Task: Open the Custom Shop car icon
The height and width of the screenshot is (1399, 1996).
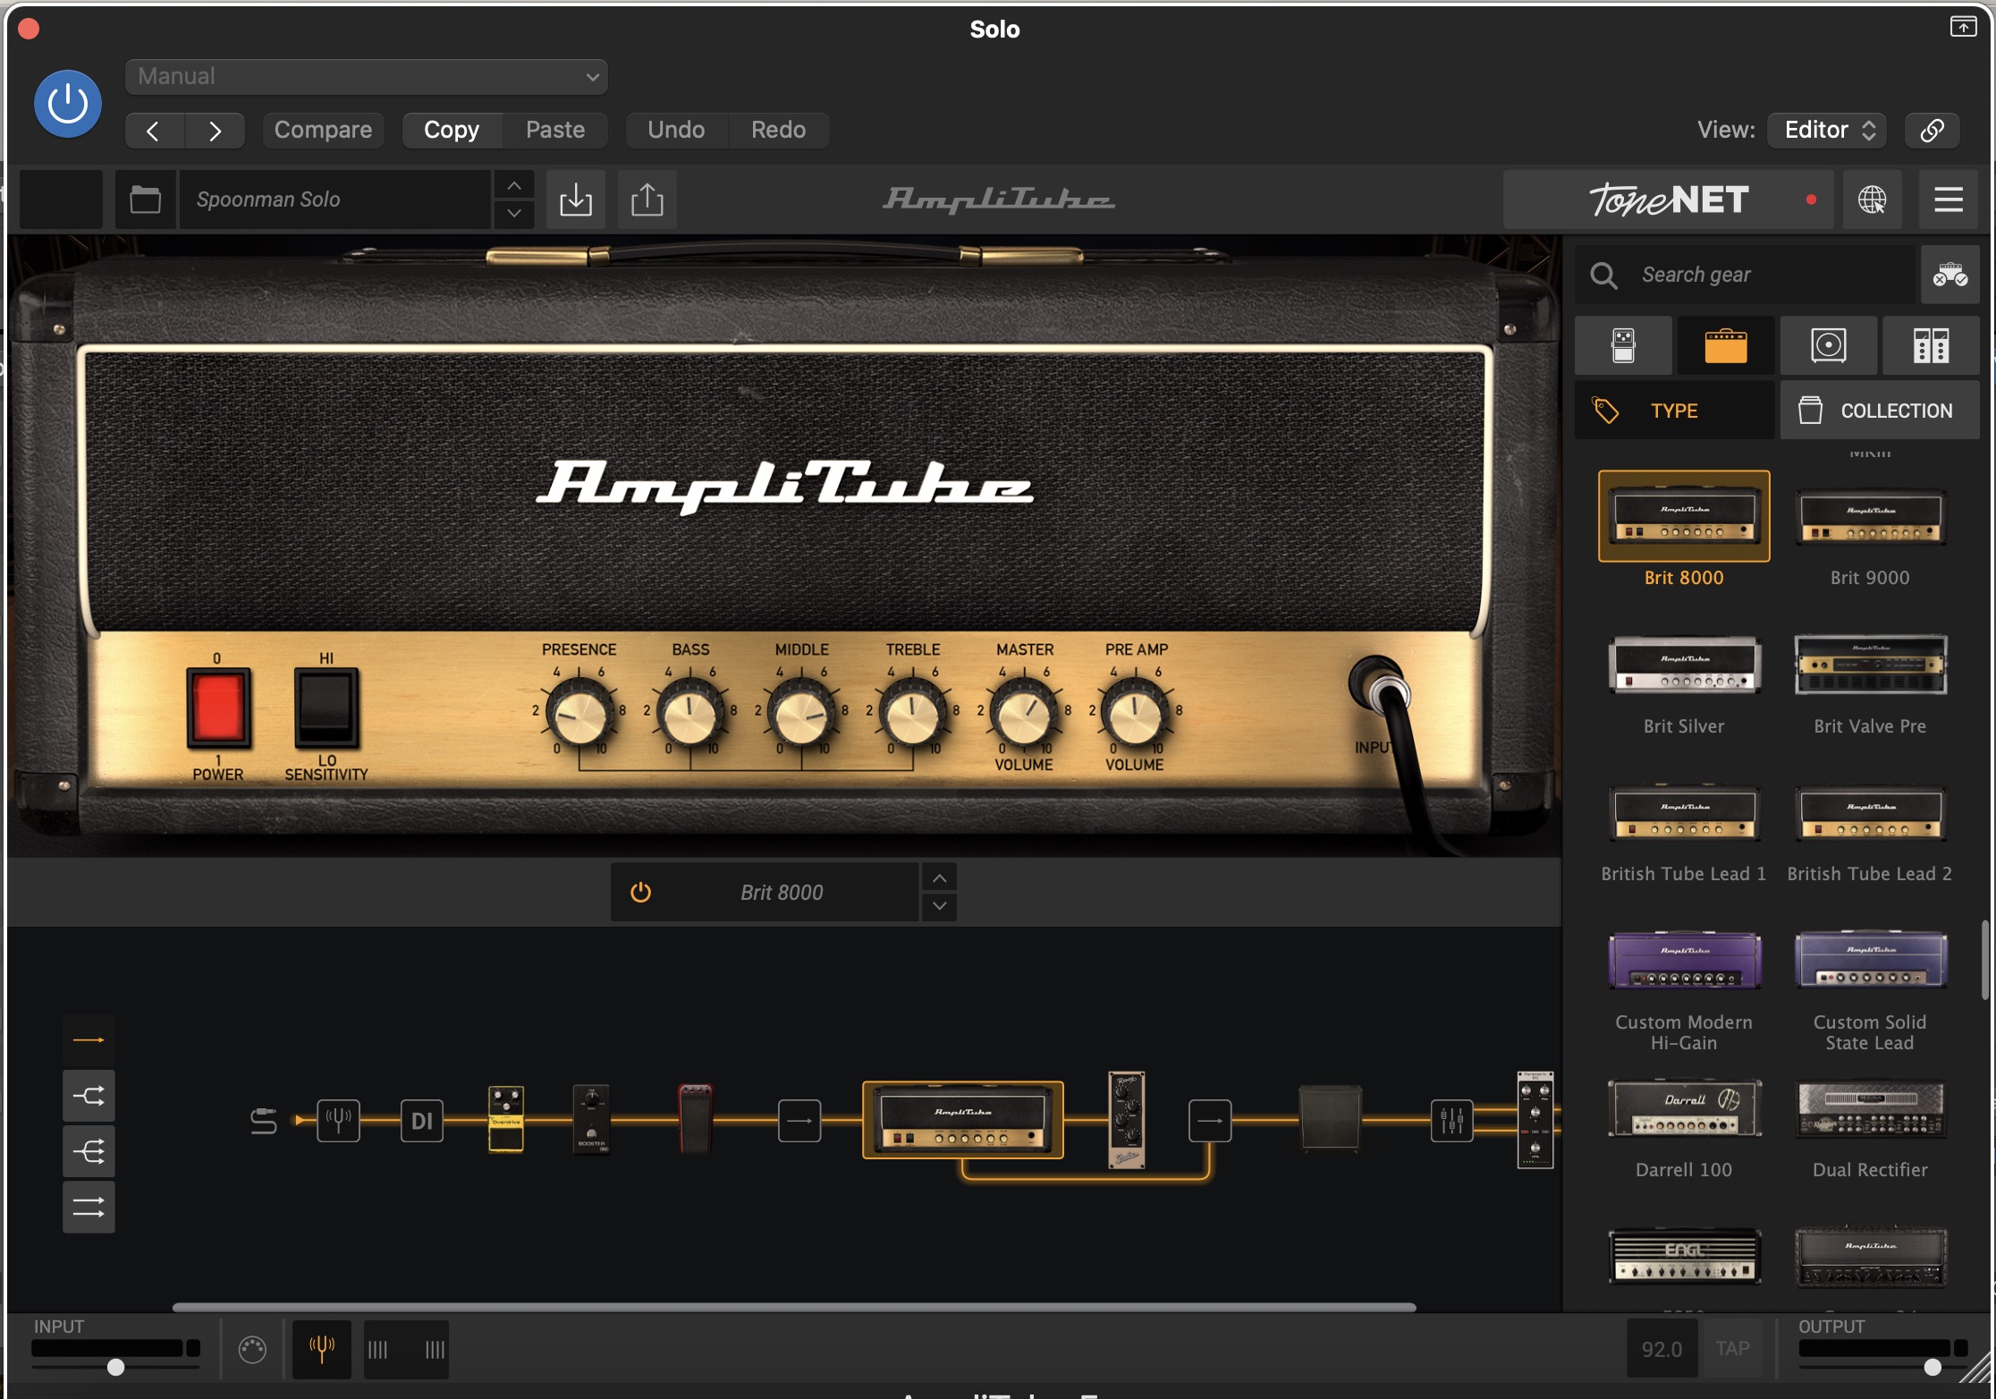Action: click(x=1949, y=275)
